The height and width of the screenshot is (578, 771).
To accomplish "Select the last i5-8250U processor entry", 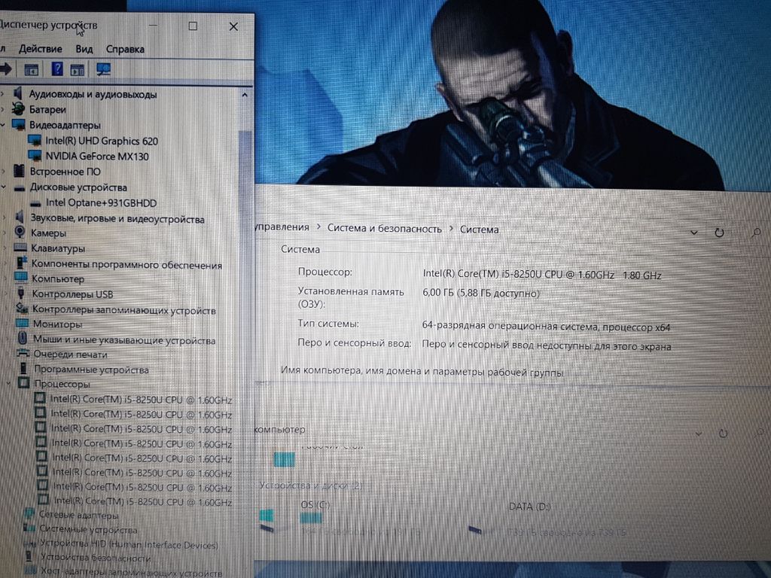I will pyautogui.click(x=136, y=500).
